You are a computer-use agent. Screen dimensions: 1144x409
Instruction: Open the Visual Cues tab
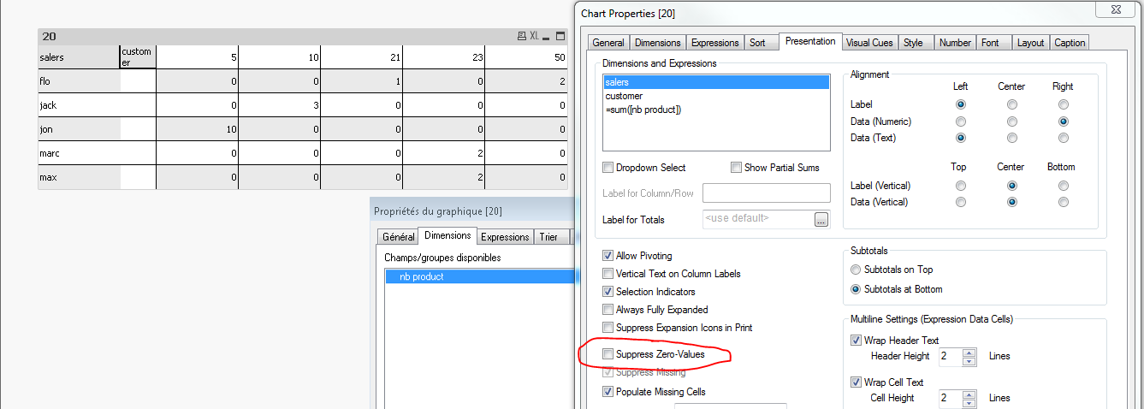click(869, 43)
